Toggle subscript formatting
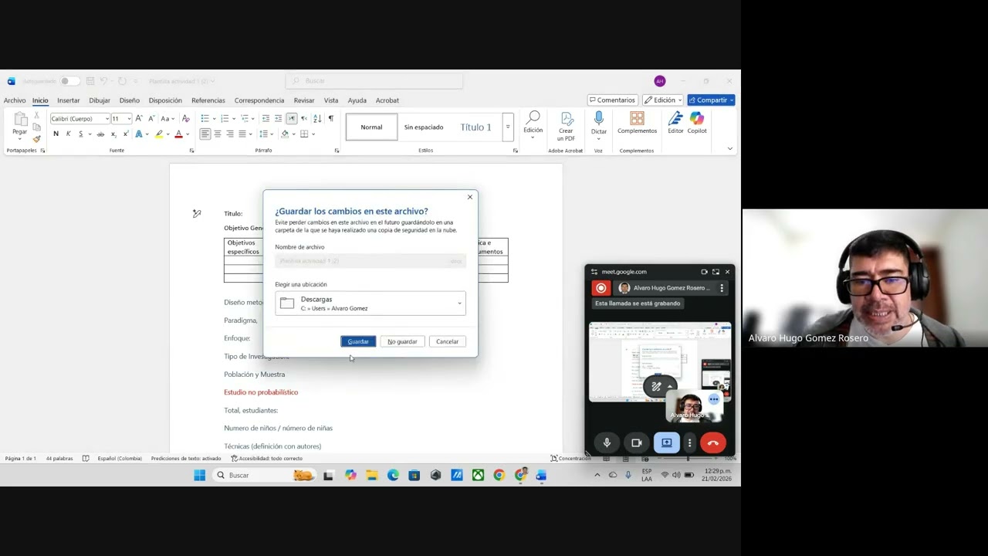The image size is (988, 556). tap(113, 134)
